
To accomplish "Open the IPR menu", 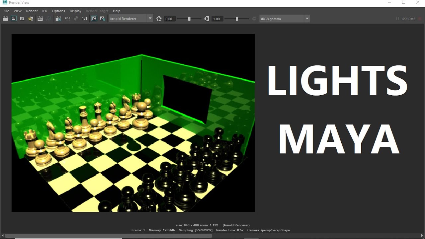I will (45, 11).
